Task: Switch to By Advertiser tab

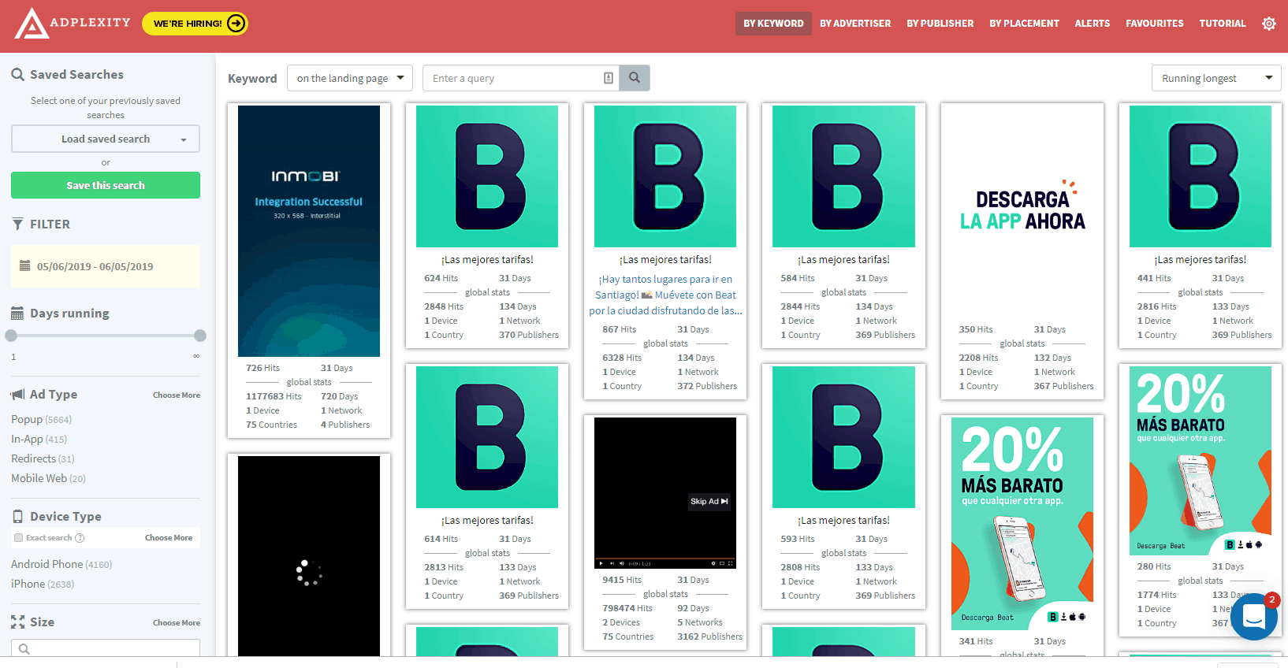Action: click(855, 24)
